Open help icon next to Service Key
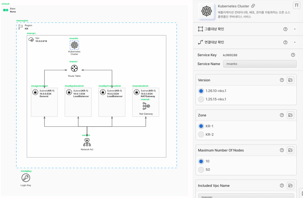303x198 pixels. pyautogui.click(x=293, y=55)
